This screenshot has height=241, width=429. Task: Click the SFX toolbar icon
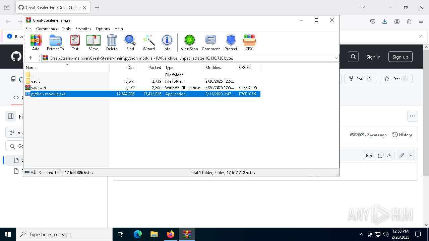point(249,43)
